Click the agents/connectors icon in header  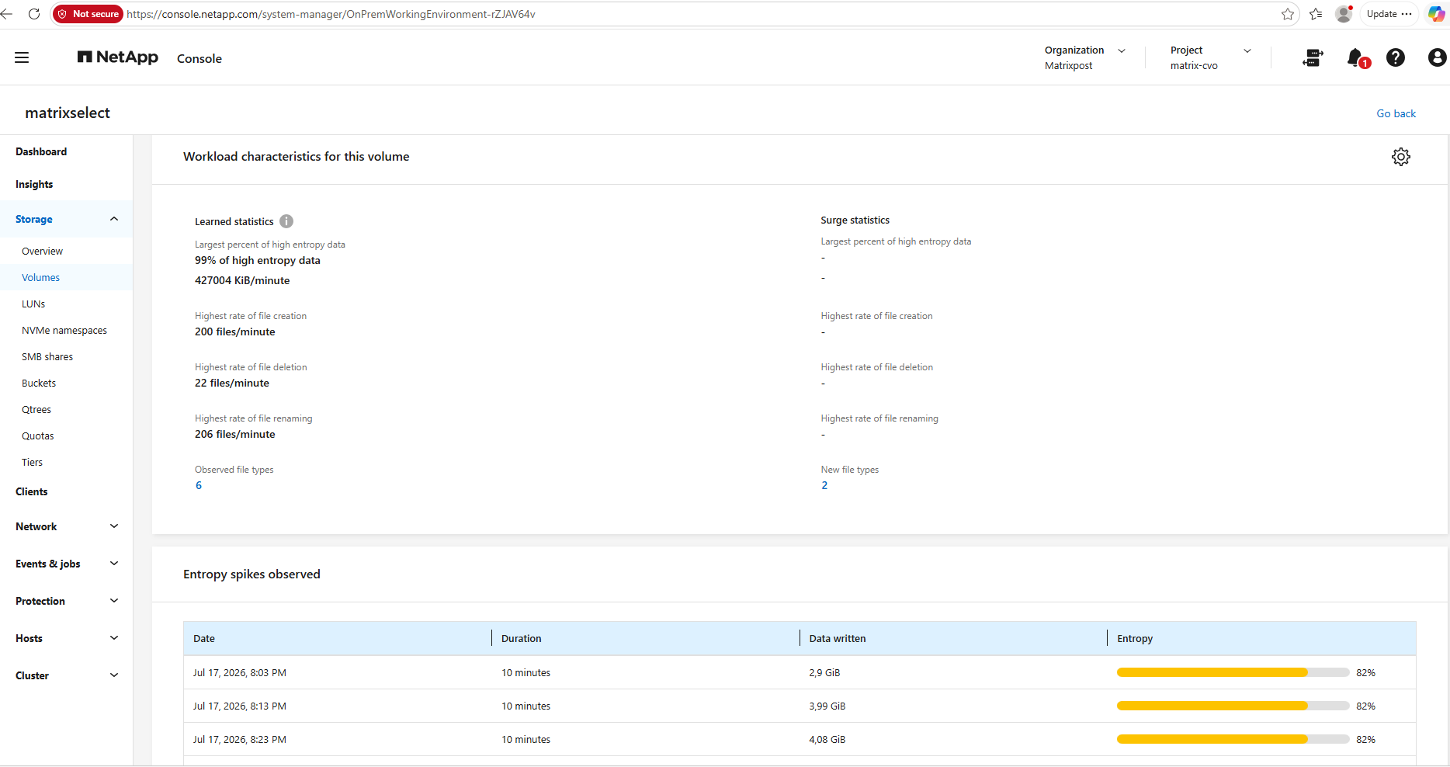(x=1313, y=57)
